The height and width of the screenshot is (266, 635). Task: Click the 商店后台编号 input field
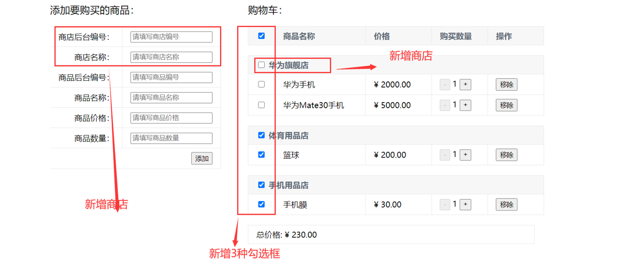tap(172, 37)
